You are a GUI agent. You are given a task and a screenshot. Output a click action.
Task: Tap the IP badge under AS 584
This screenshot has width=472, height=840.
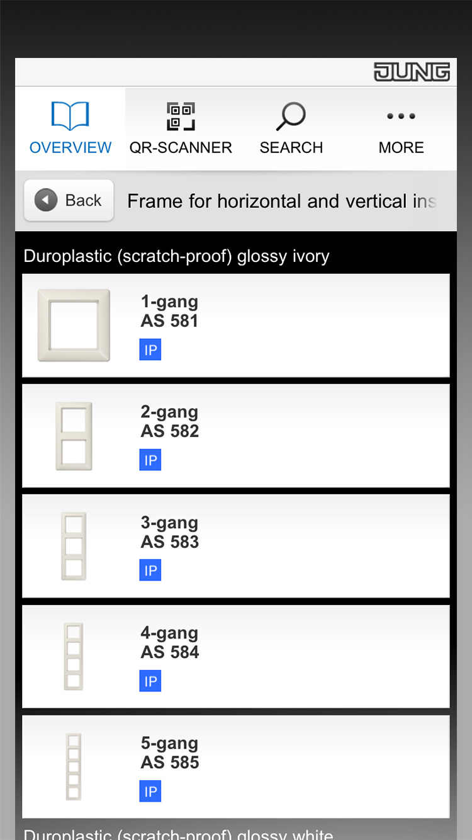[150, 681]
